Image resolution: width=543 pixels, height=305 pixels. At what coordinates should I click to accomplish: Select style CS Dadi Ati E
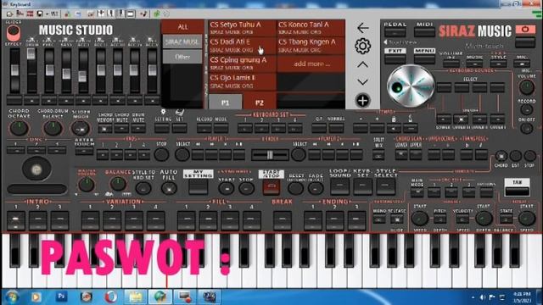pyautogui.click(x=242, y=46)
